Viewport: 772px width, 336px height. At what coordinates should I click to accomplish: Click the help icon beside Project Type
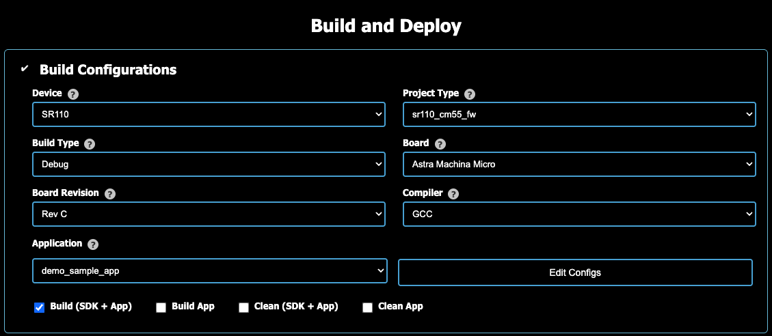pyautogui.click(x=470, y=94)
